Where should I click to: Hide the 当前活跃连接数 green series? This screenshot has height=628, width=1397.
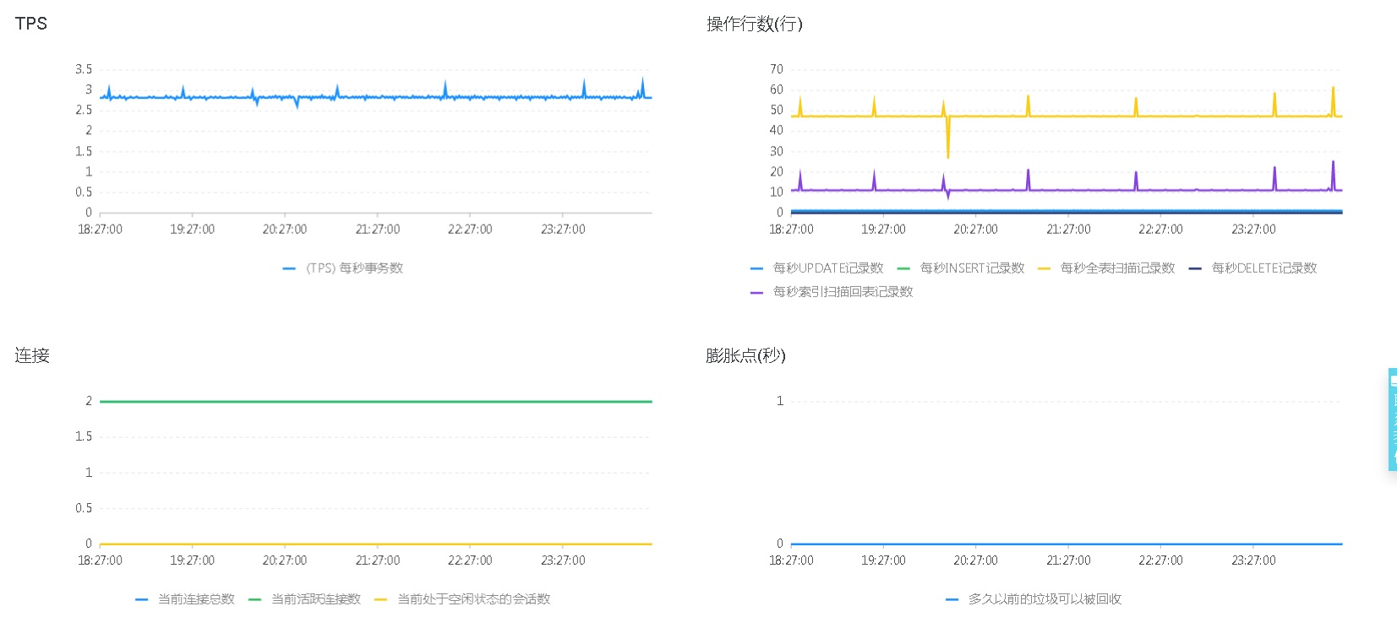304,599
